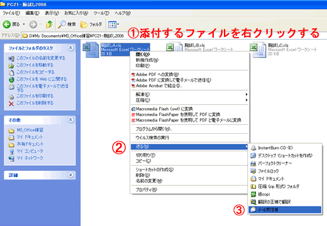
Task: Expand the 圧縮(C) submenu
Action: 189,100
